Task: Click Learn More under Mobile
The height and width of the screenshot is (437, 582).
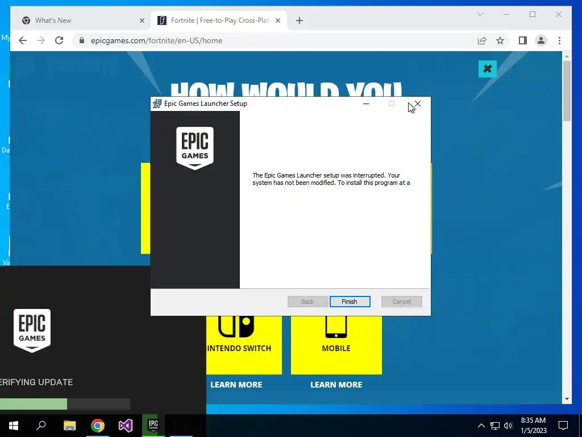Action: (x=336, y=385)
